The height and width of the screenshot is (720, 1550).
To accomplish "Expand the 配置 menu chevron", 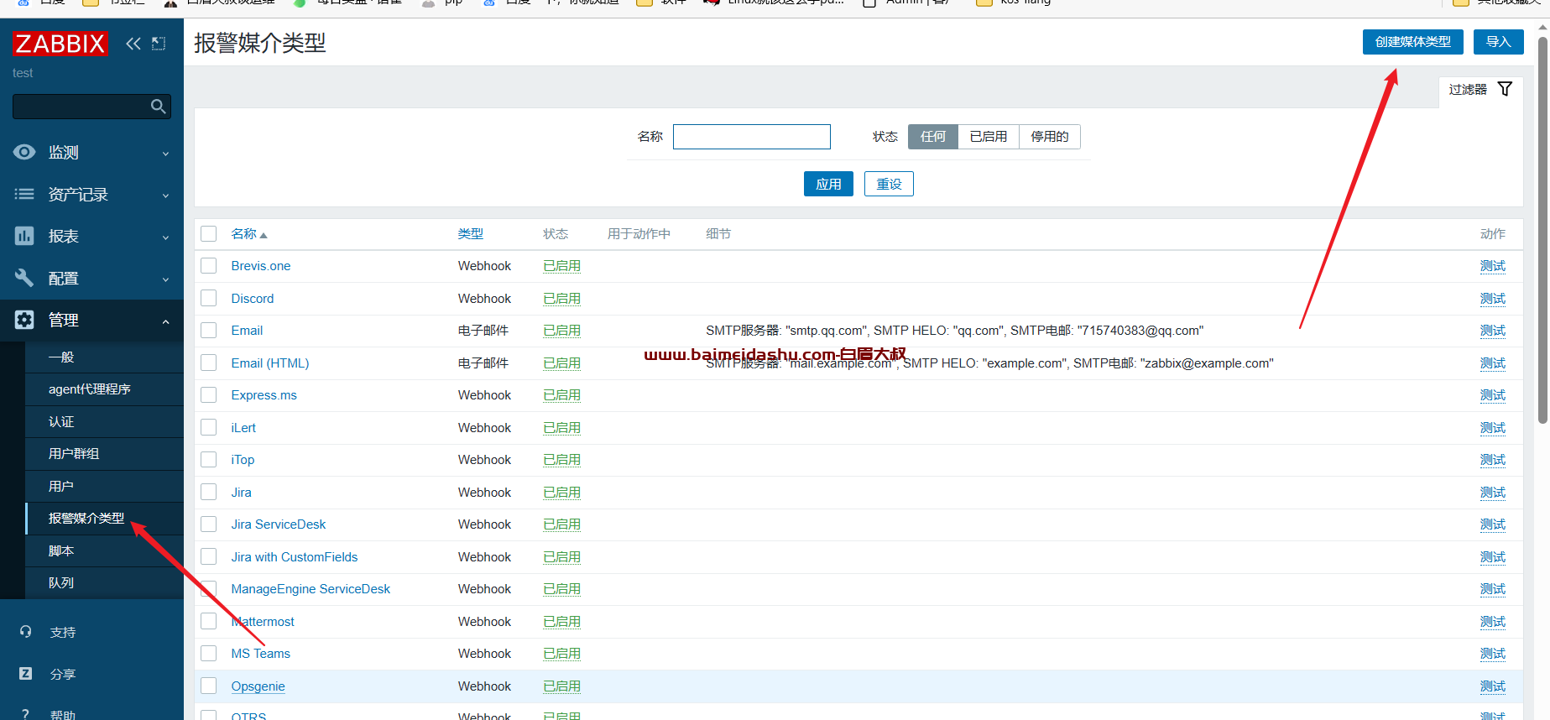I will (x=165, y=279).
